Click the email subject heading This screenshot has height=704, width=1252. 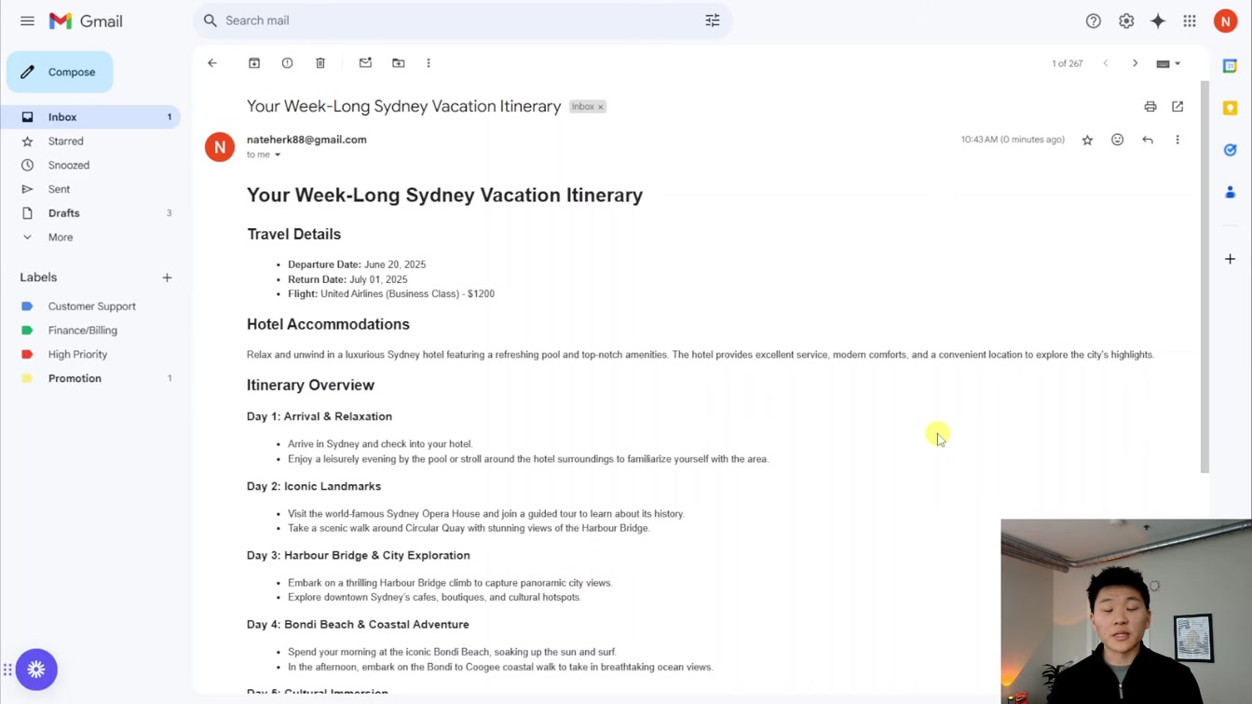[403, 107]
